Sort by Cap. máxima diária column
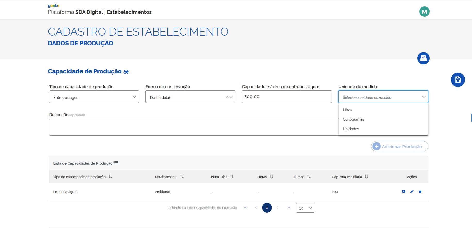The width and height of the screenshot is (472, 228). click(x=366, y=176)
